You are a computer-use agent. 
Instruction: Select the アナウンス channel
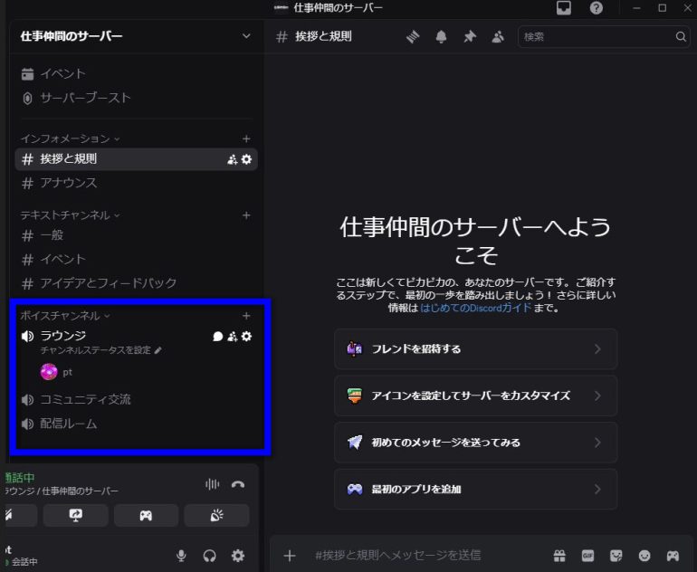click(x=69, y=183)
